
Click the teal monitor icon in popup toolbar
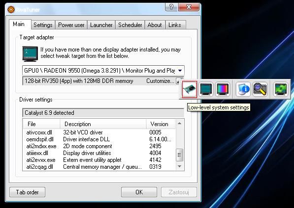[x=206, y=89]
